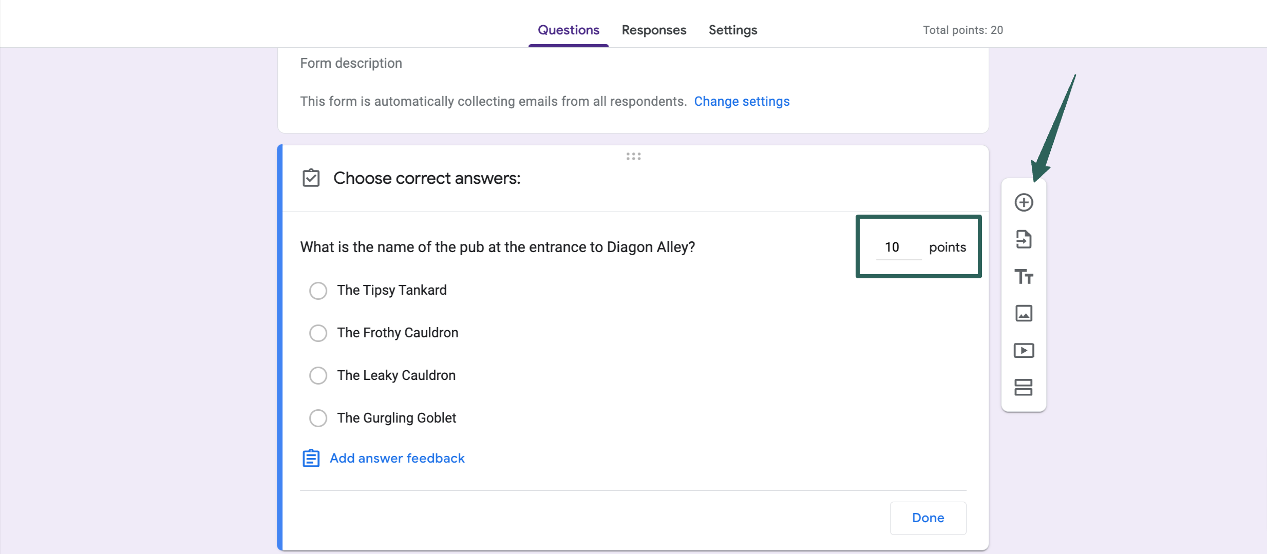Select The Tipsy Tankard option
The width and height of the screenshot is (1267, 554).
click(318, 291)
